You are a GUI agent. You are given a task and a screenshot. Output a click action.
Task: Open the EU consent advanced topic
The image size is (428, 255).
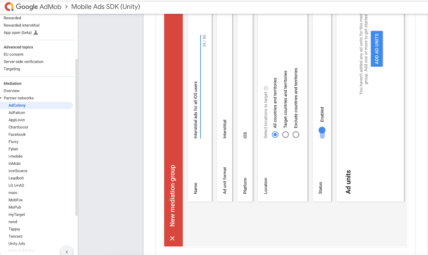pyautogui.click(x=13, y=54)
